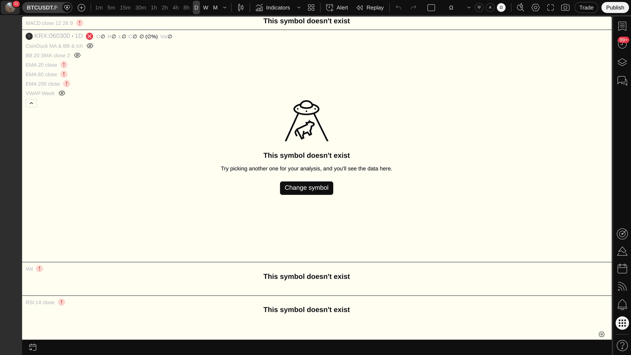Redo the last action
Screen dimensions: 631x355
(413, 7)
